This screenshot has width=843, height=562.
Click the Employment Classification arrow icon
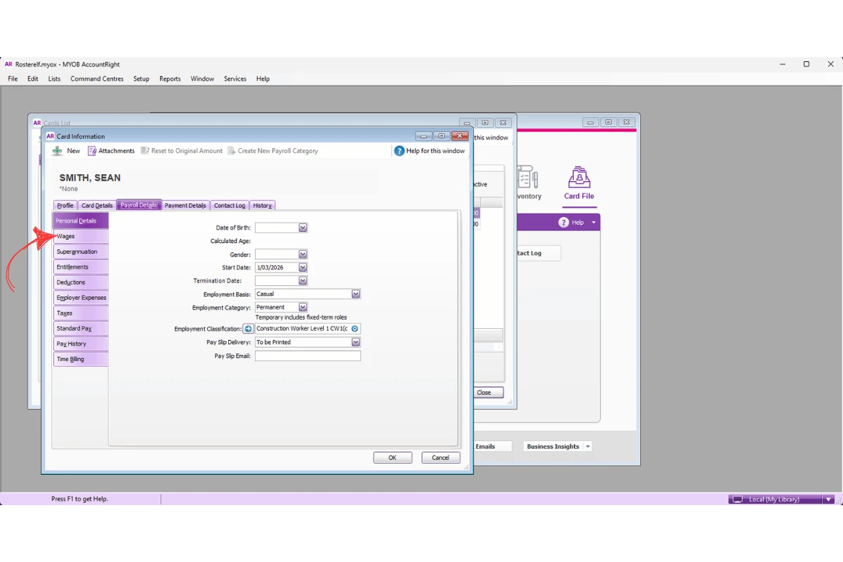coord(248,329)
